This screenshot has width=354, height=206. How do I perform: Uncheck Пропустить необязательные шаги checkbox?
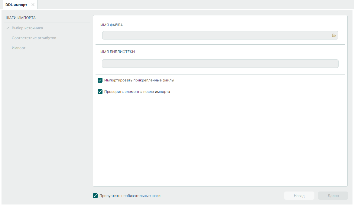tap(95, 196)
